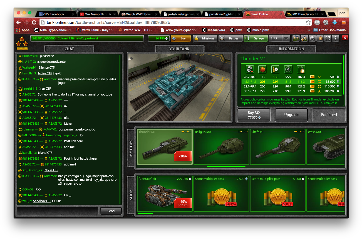Click the reload time bullet stat icon
362x239 pixels.
(x=275, y=69)
